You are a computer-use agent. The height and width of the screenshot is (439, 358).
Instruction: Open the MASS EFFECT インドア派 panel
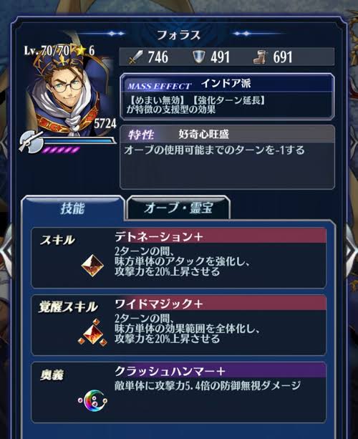227,96
